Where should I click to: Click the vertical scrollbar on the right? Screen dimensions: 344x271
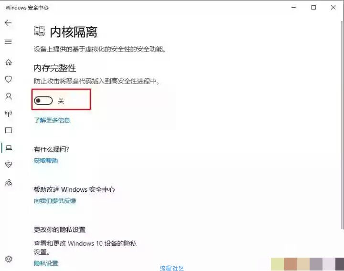coord(342,125)
